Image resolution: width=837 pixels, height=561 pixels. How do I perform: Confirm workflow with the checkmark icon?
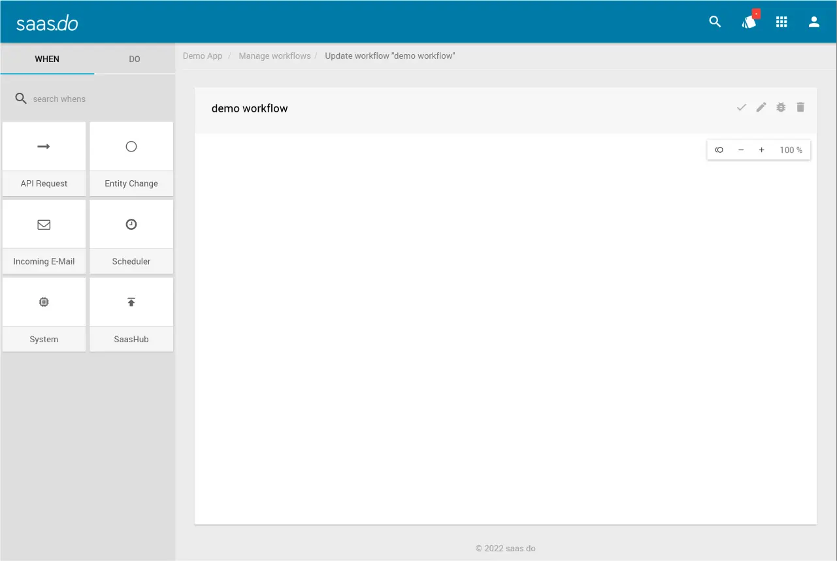coord(742,107)
